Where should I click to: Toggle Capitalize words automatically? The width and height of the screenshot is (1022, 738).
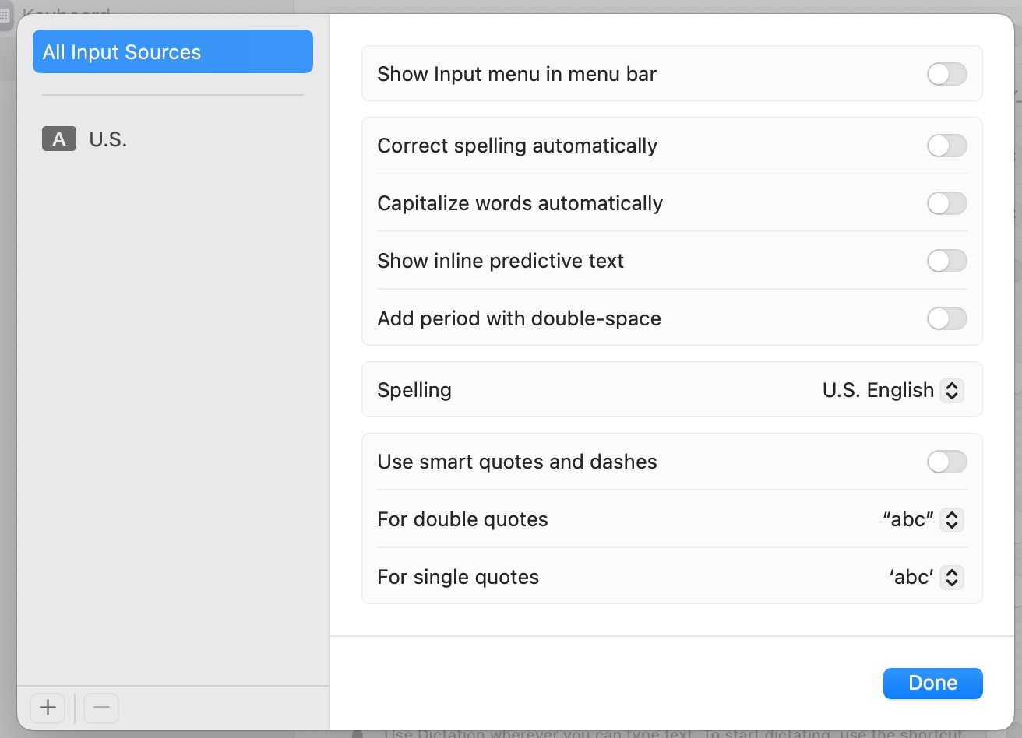pos(946,203)
